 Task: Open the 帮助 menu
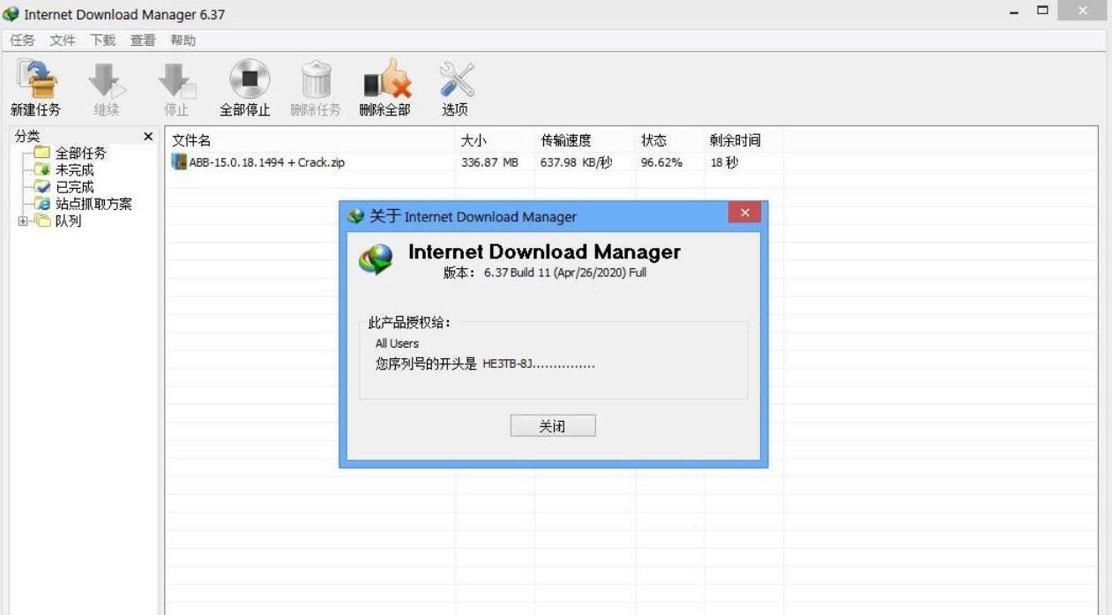183,41
